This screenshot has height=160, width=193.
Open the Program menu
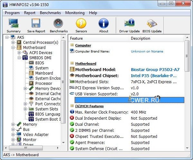point(12,13)
